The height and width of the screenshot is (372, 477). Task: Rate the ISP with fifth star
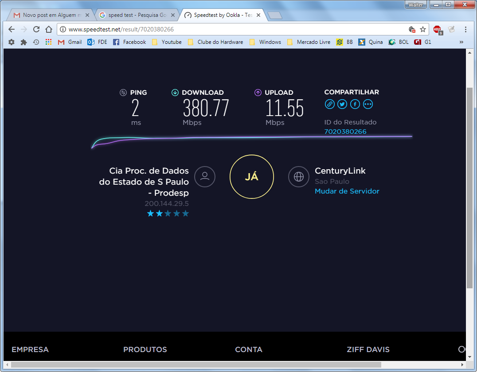pos(186,213)
